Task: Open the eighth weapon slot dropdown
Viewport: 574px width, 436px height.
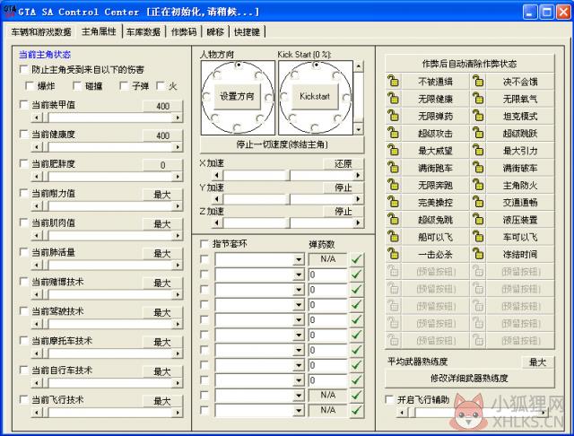Action: 299,365
